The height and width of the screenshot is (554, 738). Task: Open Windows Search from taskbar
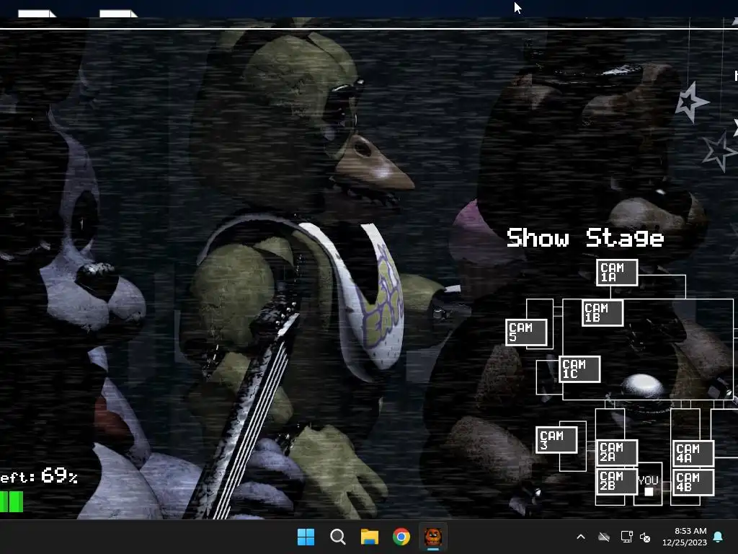point(337,537)
